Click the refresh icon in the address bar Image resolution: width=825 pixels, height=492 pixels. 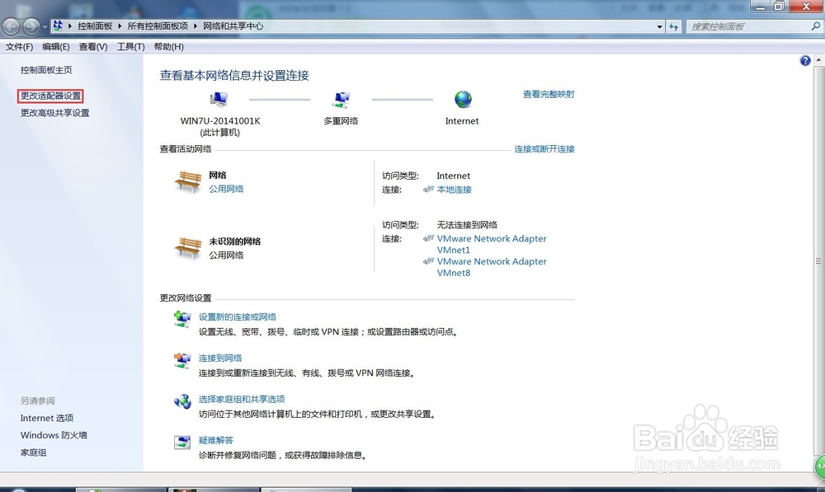pyautogui.click(x=674, y=26)
